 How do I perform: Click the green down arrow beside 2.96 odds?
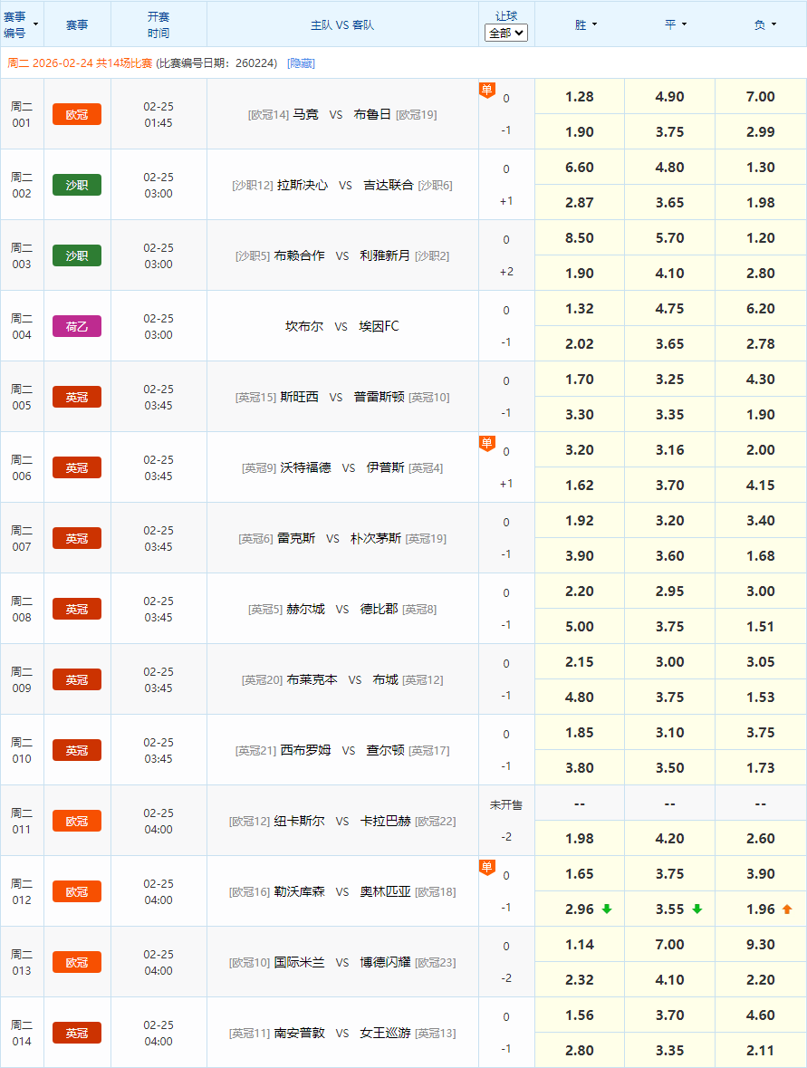pyautogui.click(x=605, y=909)
